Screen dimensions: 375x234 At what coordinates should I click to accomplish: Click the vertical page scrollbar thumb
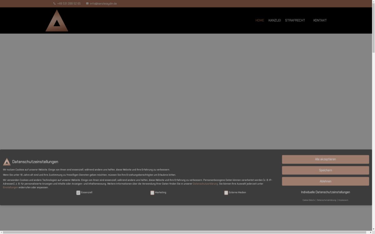373,28
